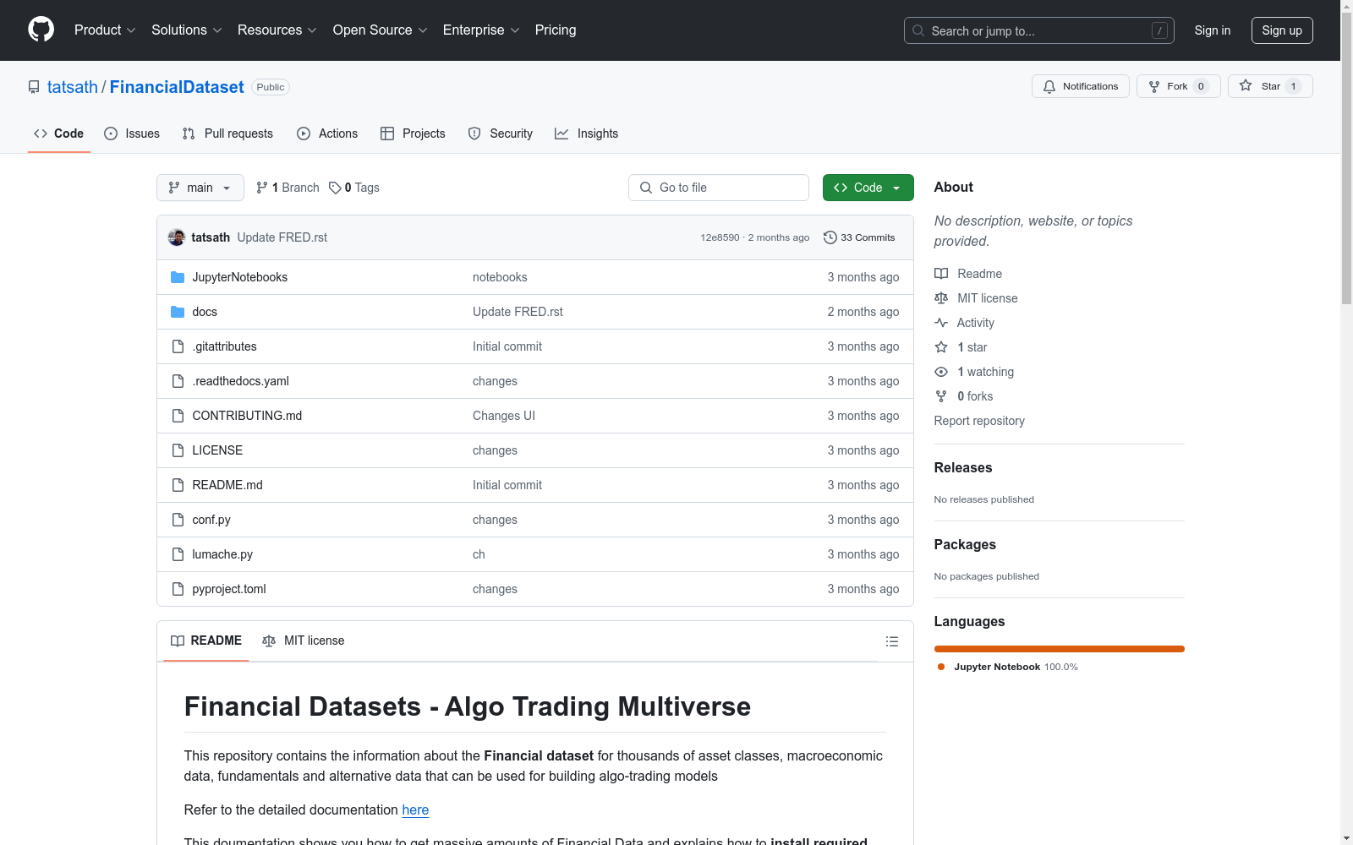Click the Report repository link
The image size is (1353, 845).
(979, 421)
